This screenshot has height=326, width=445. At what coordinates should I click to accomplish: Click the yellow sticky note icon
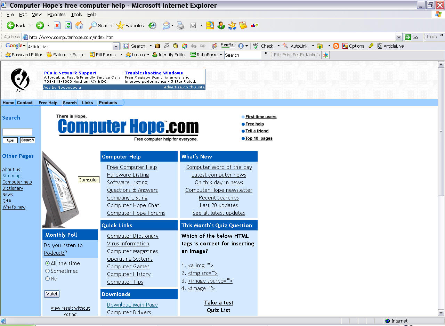point(243,25)
